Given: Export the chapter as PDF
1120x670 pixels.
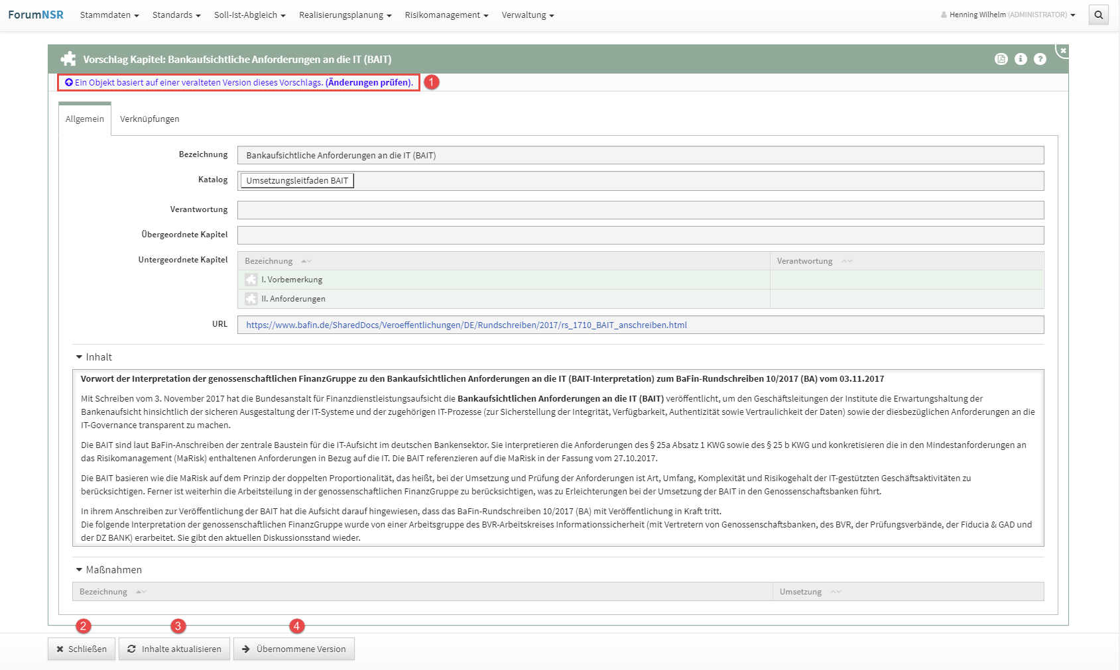Looking at the screenshot, I should [1001, 59].
